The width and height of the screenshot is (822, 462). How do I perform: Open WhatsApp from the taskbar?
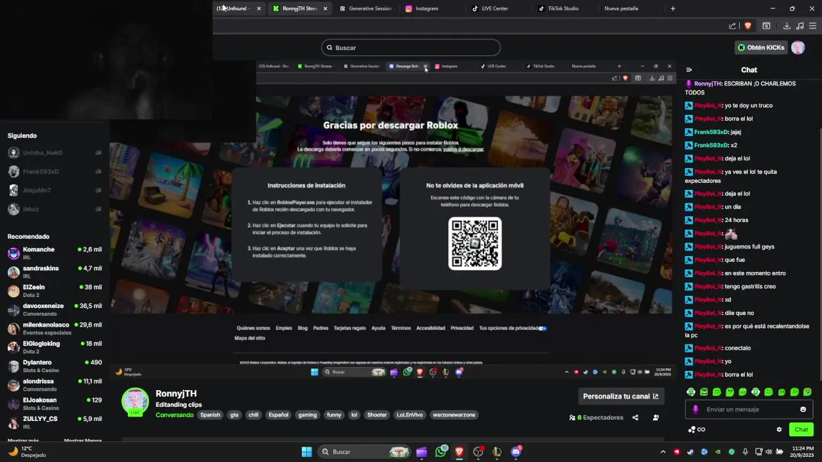pyautogui.click(x=441, y=452)
